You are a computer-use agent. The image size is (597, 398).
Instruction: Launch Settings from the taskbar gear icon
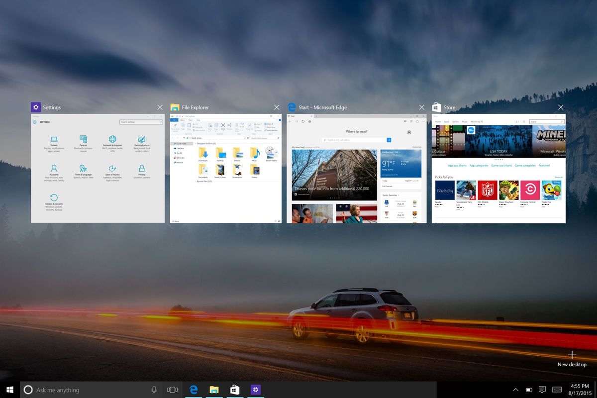click(x=255, y=390)
